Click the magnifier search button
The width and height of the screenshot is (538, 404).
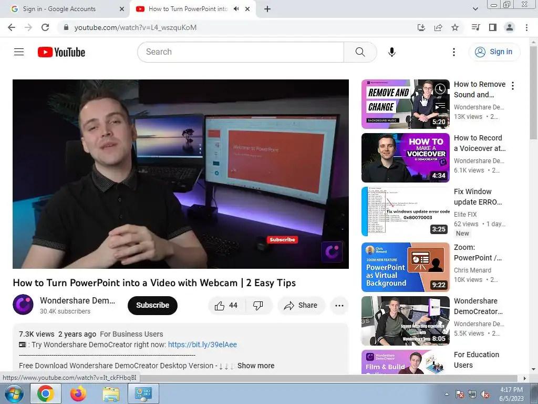[x=360, y=52]
